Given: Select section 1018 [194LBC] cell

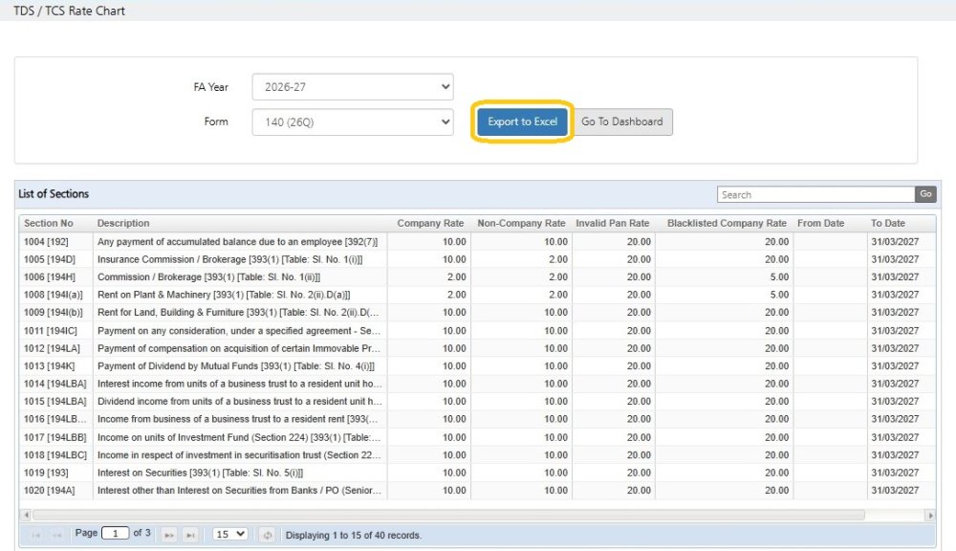Looking at the screenshot, I should [54, 455].
